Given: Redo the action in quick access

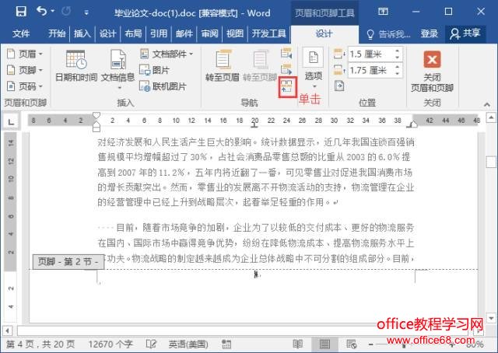Looking at the screenshot, I should click(66, 12).
